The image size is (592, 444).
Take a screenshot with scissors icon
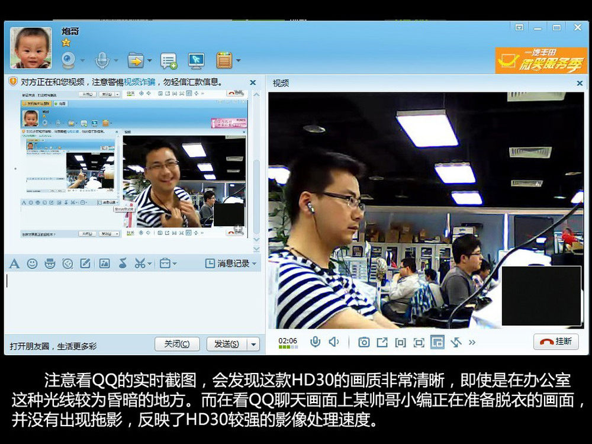tap(140, 263)
